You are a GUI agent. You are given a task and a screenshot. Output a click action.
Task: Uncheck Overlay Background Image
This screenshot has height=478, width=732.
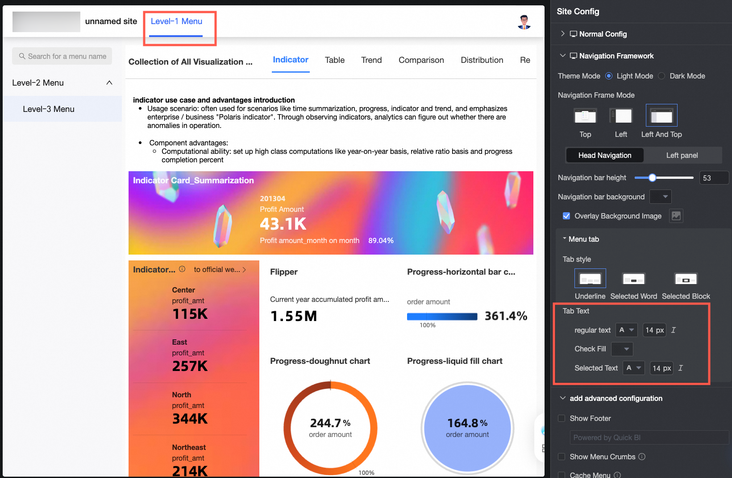566,216
